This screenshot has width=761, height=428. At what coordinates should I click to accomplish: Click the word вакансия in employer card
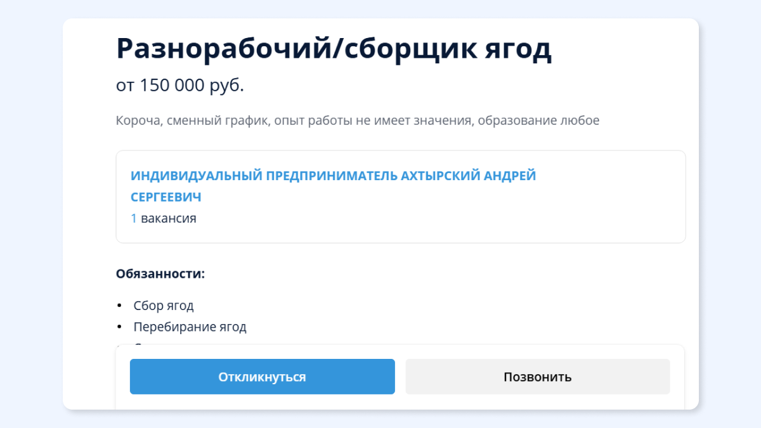(169, 219)
